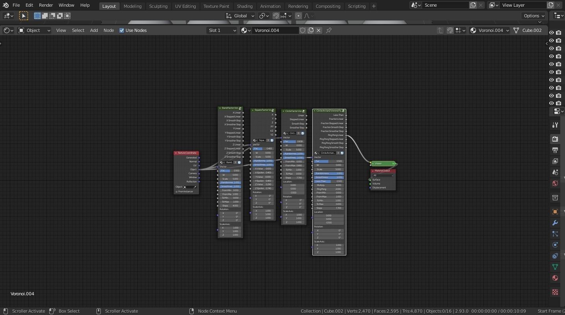The image size is (565, 315).
Task: Open the Material Properties sphere icon
Action: coord(555,278)
